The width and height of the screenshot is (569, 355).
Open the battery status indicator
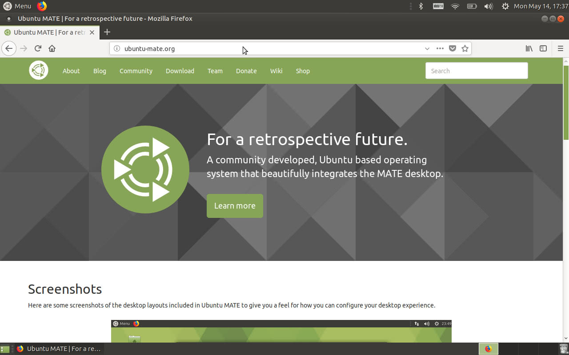[472, 6]
